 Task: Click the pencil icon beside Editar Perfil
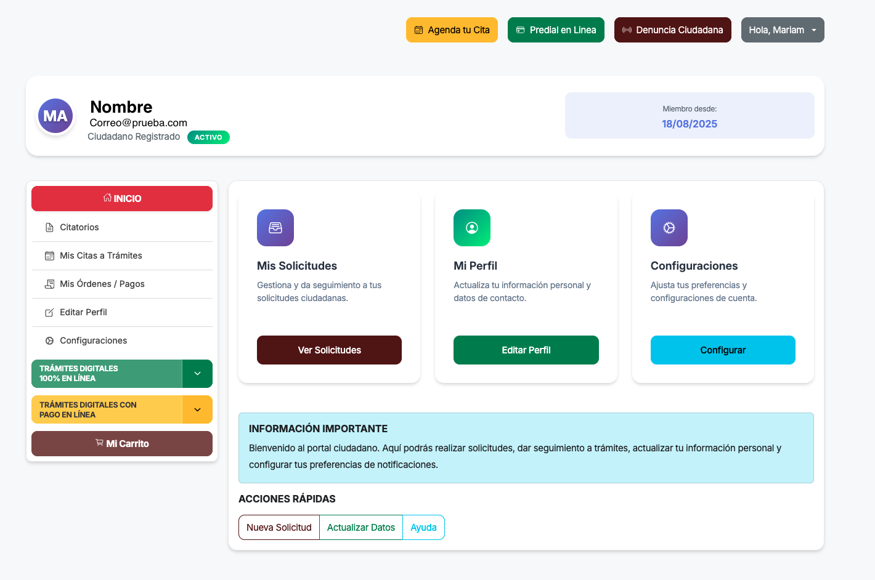[x=49, y=313]
